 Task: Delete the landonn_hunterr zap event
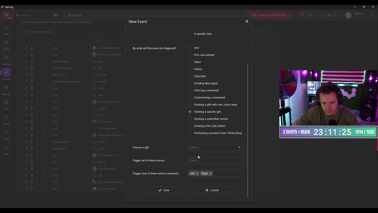point(32,68)
